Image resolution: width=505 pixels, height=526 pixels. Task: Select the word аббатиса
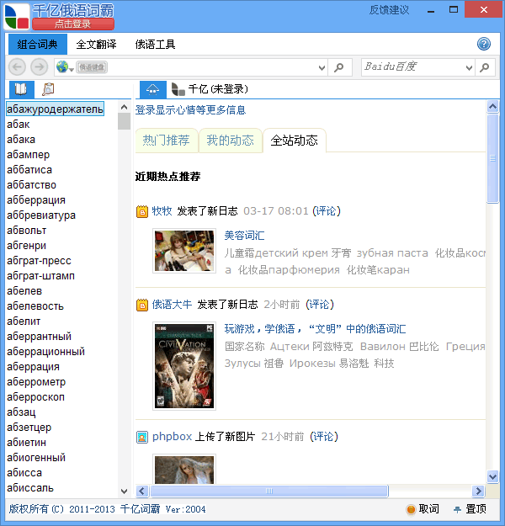(x=29, y=170)
